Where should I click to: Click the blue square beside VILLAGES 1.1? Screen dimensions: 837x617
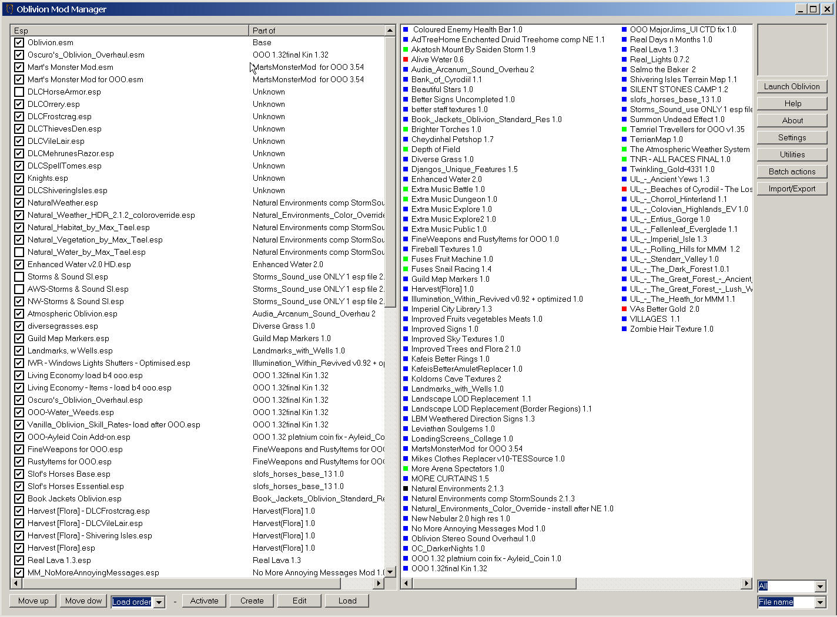click(624, 319)
